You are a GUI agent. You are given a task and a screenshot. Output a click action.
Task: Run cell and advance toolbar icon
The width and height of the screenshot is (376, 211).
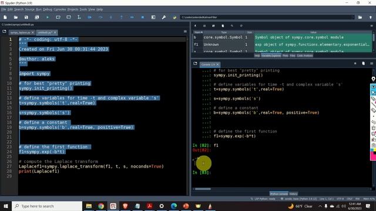pos(69,17)
